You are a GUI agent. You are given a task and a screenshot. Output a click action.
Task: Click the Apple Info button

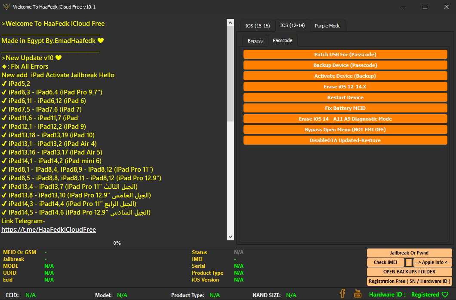[433, 262]
